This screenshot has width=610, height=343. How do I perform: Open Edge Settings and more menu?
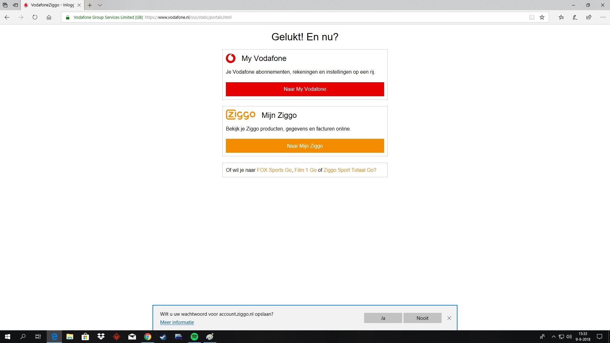[603, 17]
